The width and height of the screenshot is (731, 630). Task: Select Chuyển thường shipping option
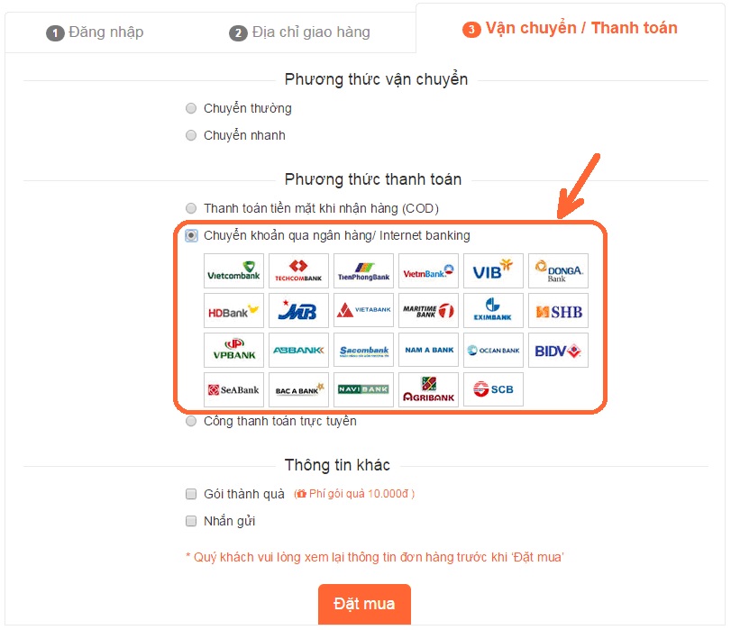[x=191, y=109]
